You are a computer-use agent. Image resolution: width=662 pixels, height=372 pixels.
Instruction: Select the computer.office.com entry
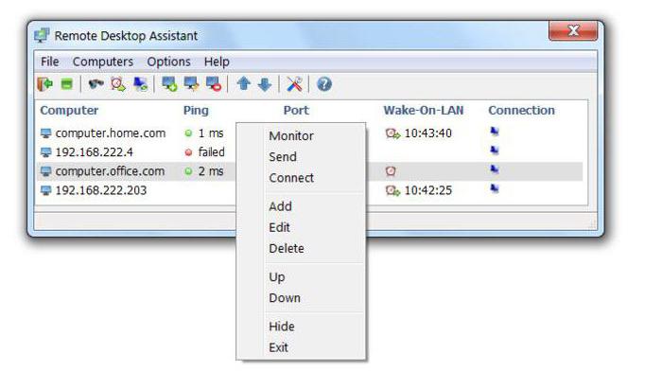(111, 171)
